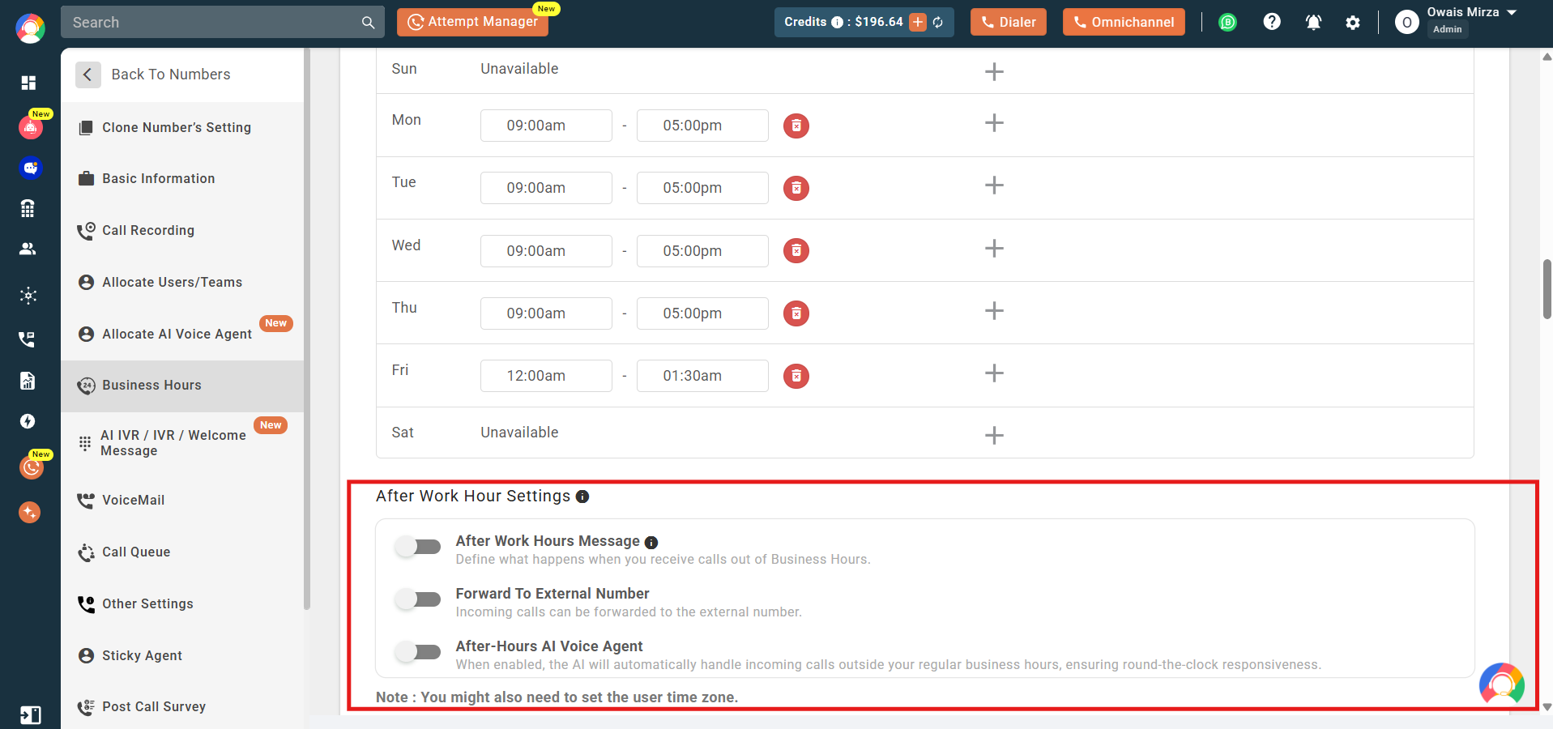Expand the Owais Mirza account dropdown
1553x729 pixels.
tap(1512, 12)
